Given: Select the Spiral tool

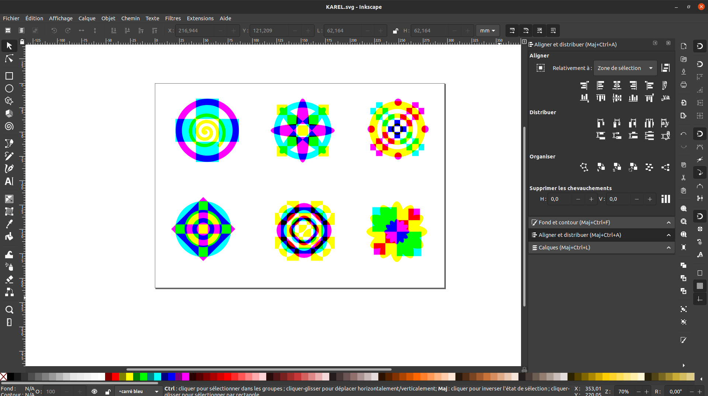Looking at the screenshot, I should point(9,126).
